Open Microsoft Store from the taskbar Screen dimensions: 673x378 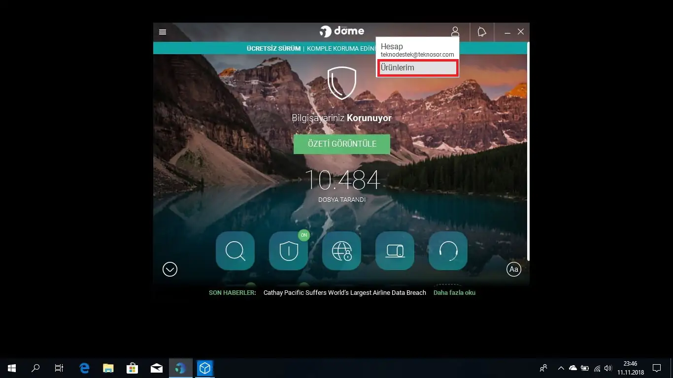133,368
